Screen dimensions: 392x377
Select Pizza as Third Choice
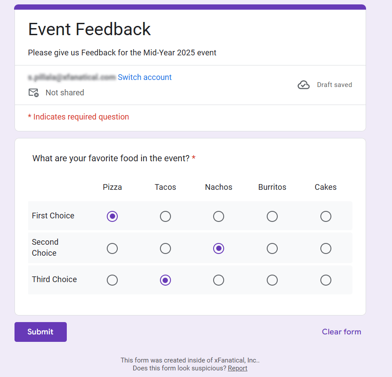(x=112, y=280)
